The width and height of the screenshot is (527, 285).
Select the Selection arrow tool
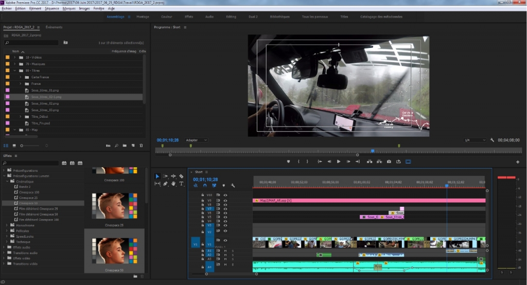[157, 176]
